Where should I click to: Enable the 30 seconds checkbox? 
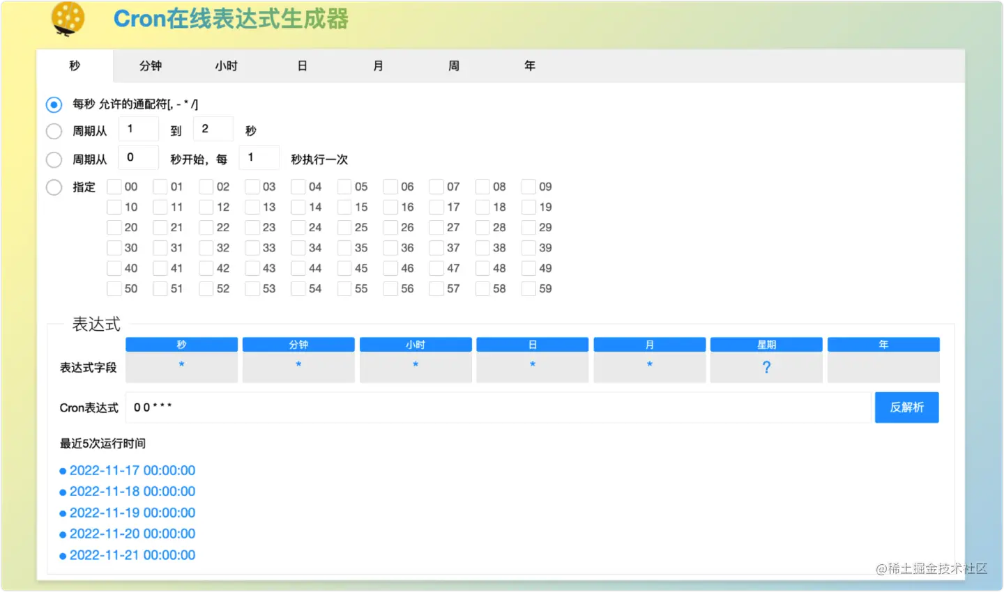[114, 248]
